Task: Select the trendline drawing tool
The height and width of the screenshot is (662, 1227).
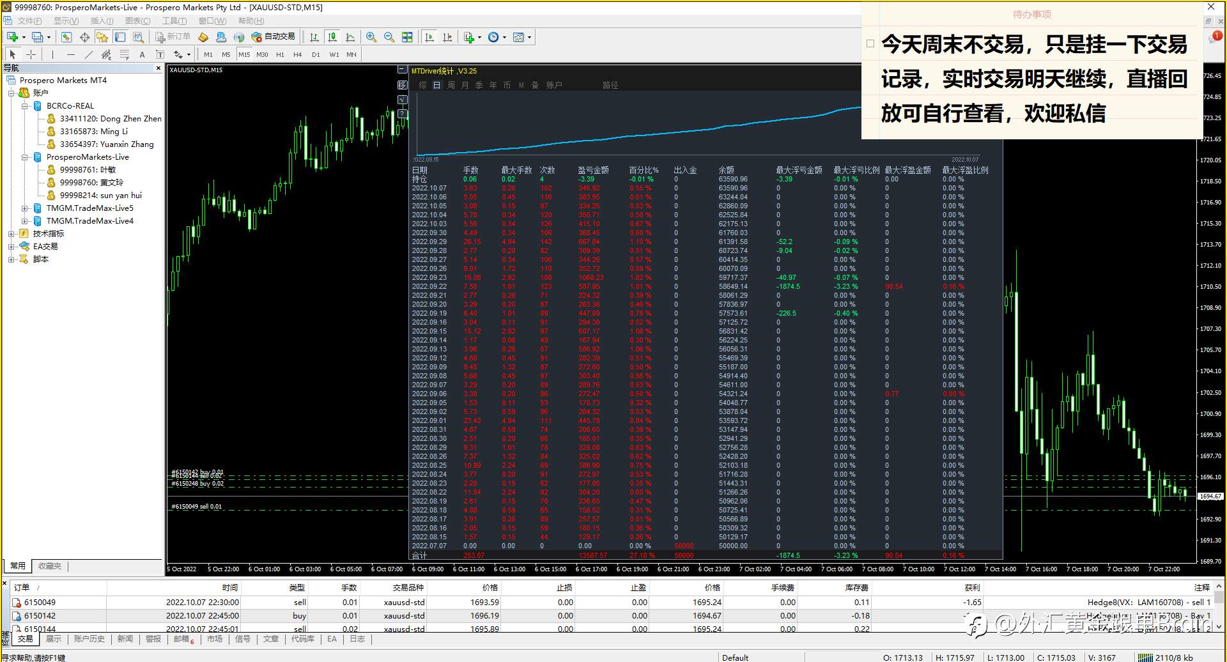Action: pos(88,54)
